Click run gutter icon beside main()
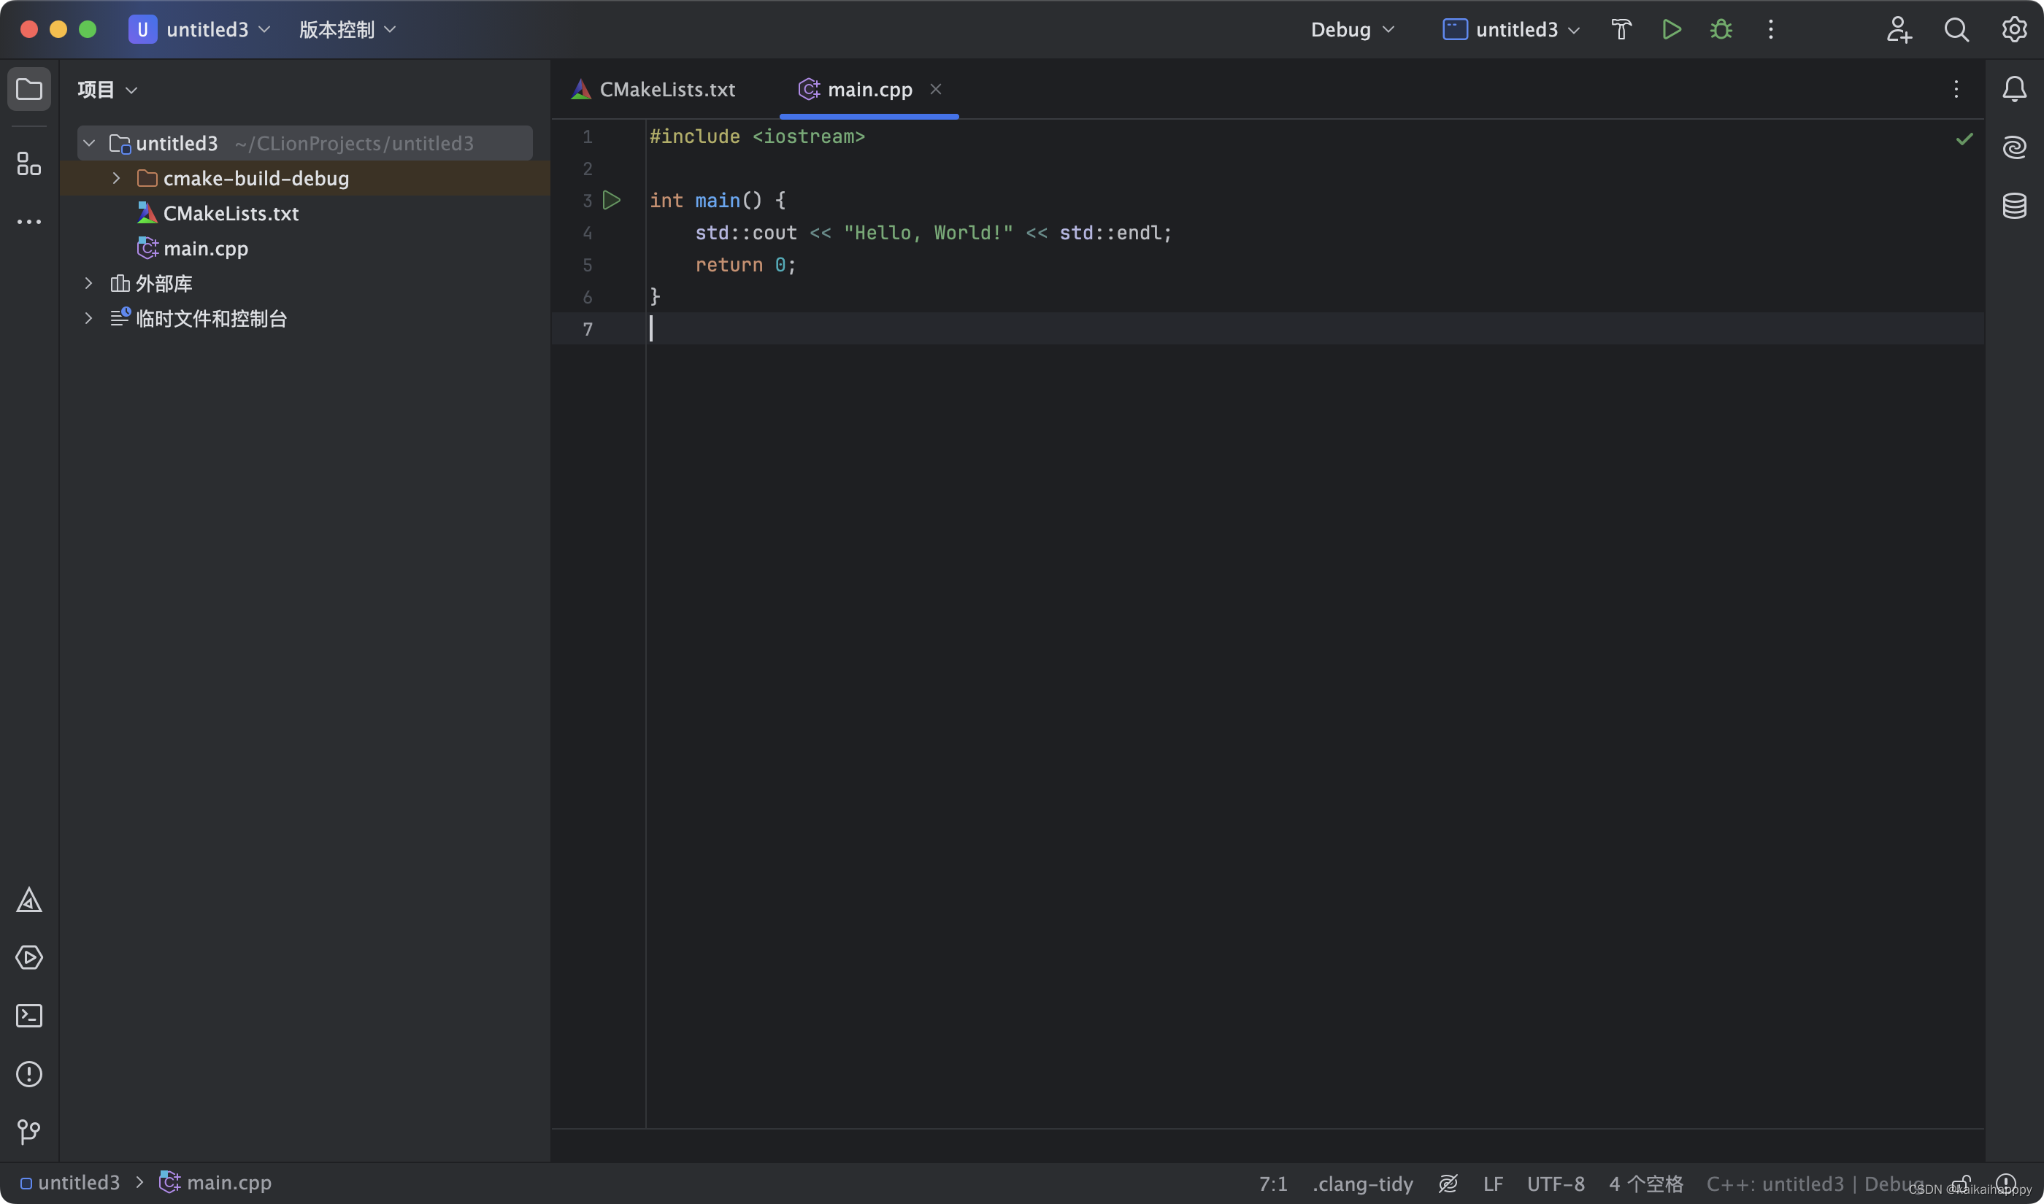The height and width of the screenshot is (1204, 2044). click(612, 201)
